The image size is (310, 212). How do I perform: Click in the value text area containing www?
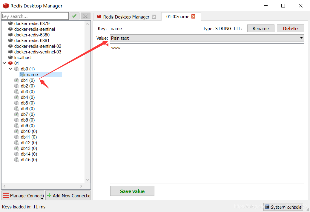click(207, 113)
